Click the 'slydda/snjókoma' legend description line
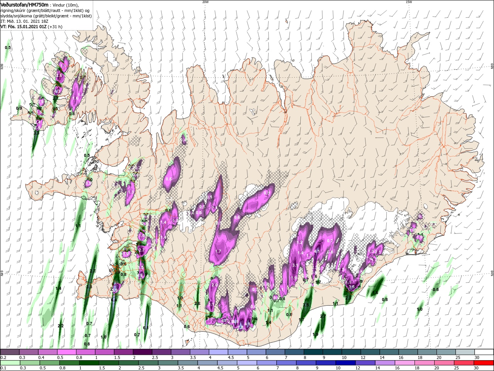Screen dimensions: 494x371 (46, 16)
